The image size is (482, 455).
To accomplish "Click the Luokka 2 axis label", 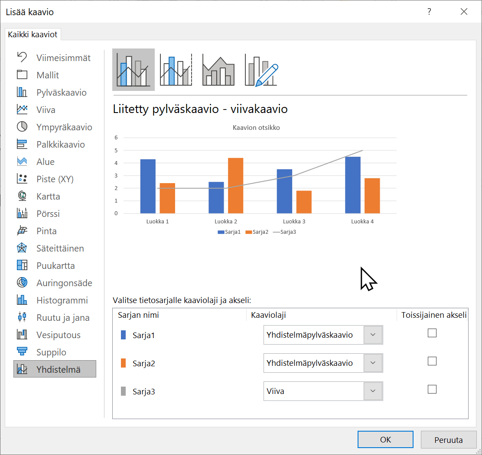I will (x=226, y=221).
